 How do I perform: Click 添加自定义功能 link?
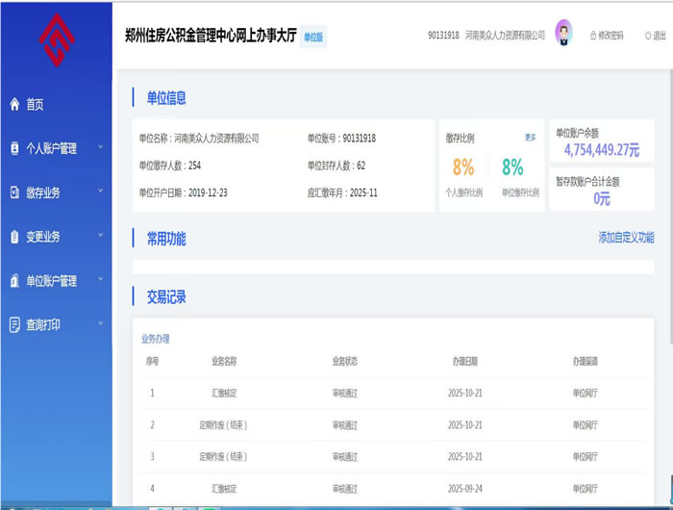(x=626, y=238)
